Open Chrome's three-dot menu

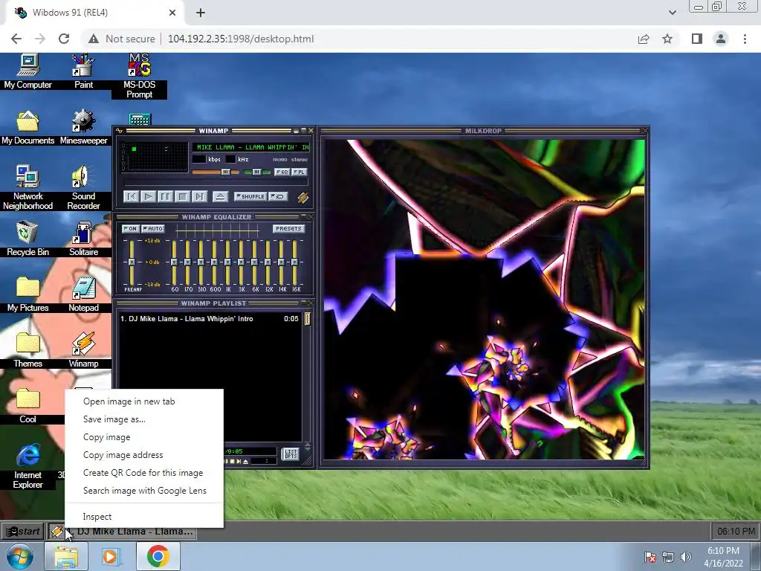pos(745,39)
